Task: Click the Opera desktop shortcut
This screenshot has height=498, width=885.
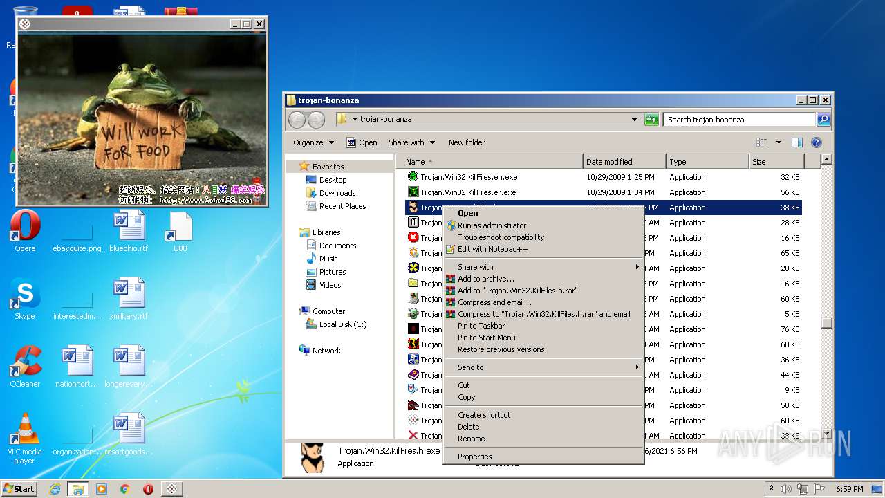Action: coord(25,232)
